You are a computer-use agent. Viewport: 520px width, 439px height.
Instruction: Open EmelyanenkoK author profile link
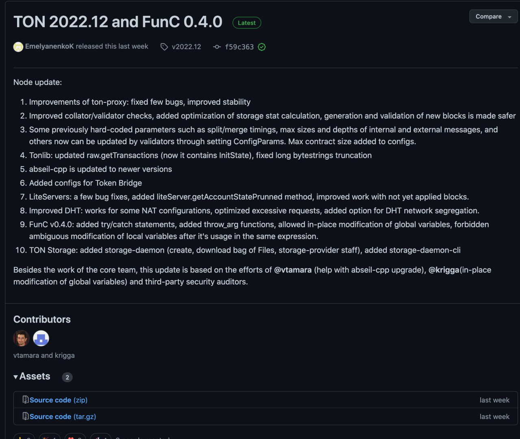(50, 46)
